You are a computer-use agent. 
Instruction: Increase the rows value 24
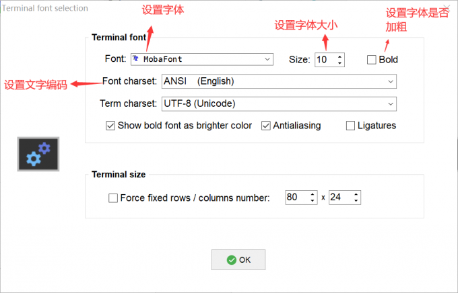click(x=356, y=194)
